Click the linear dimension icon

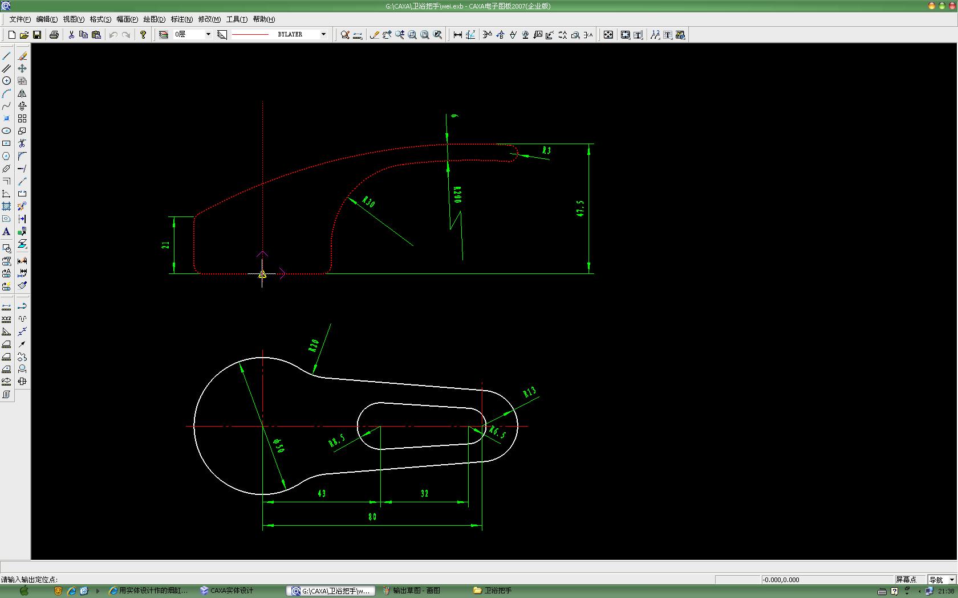458,35
